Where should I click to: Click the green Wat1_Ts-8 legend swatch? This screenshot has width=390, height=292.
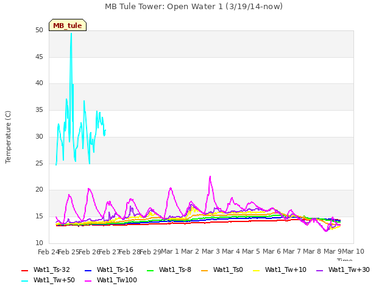(151, 270)
